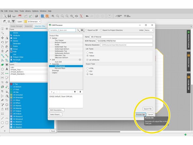Move output item down with arrow
193x145 pixels.
coord(80,92)
